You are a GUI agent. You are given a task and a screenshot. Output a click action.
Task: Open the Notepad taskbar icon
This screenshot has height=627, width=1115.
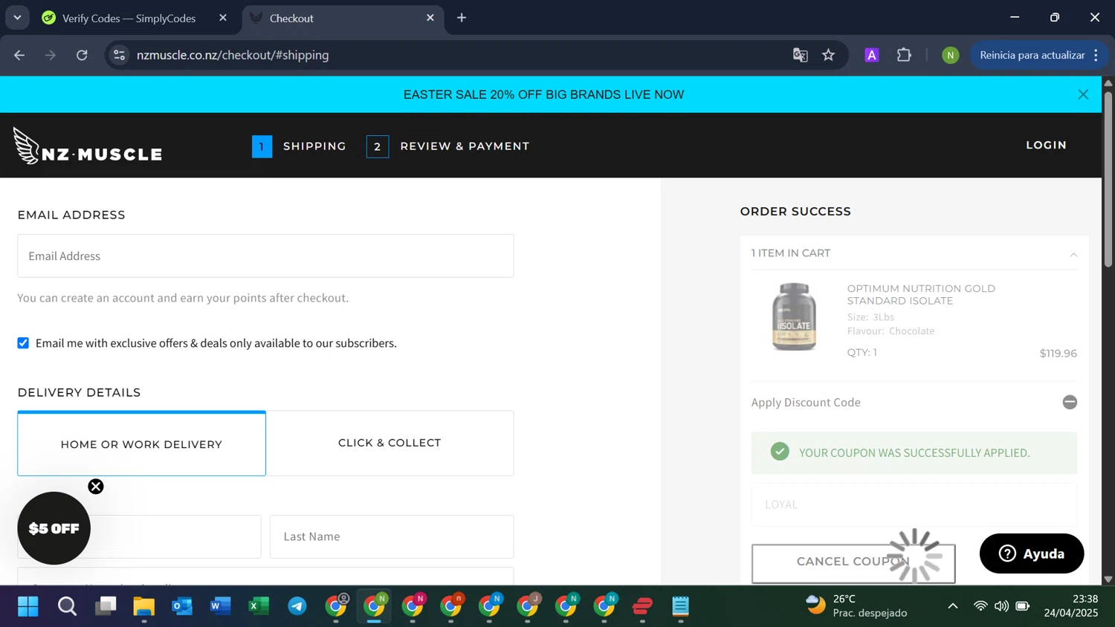tap(681, 607)
